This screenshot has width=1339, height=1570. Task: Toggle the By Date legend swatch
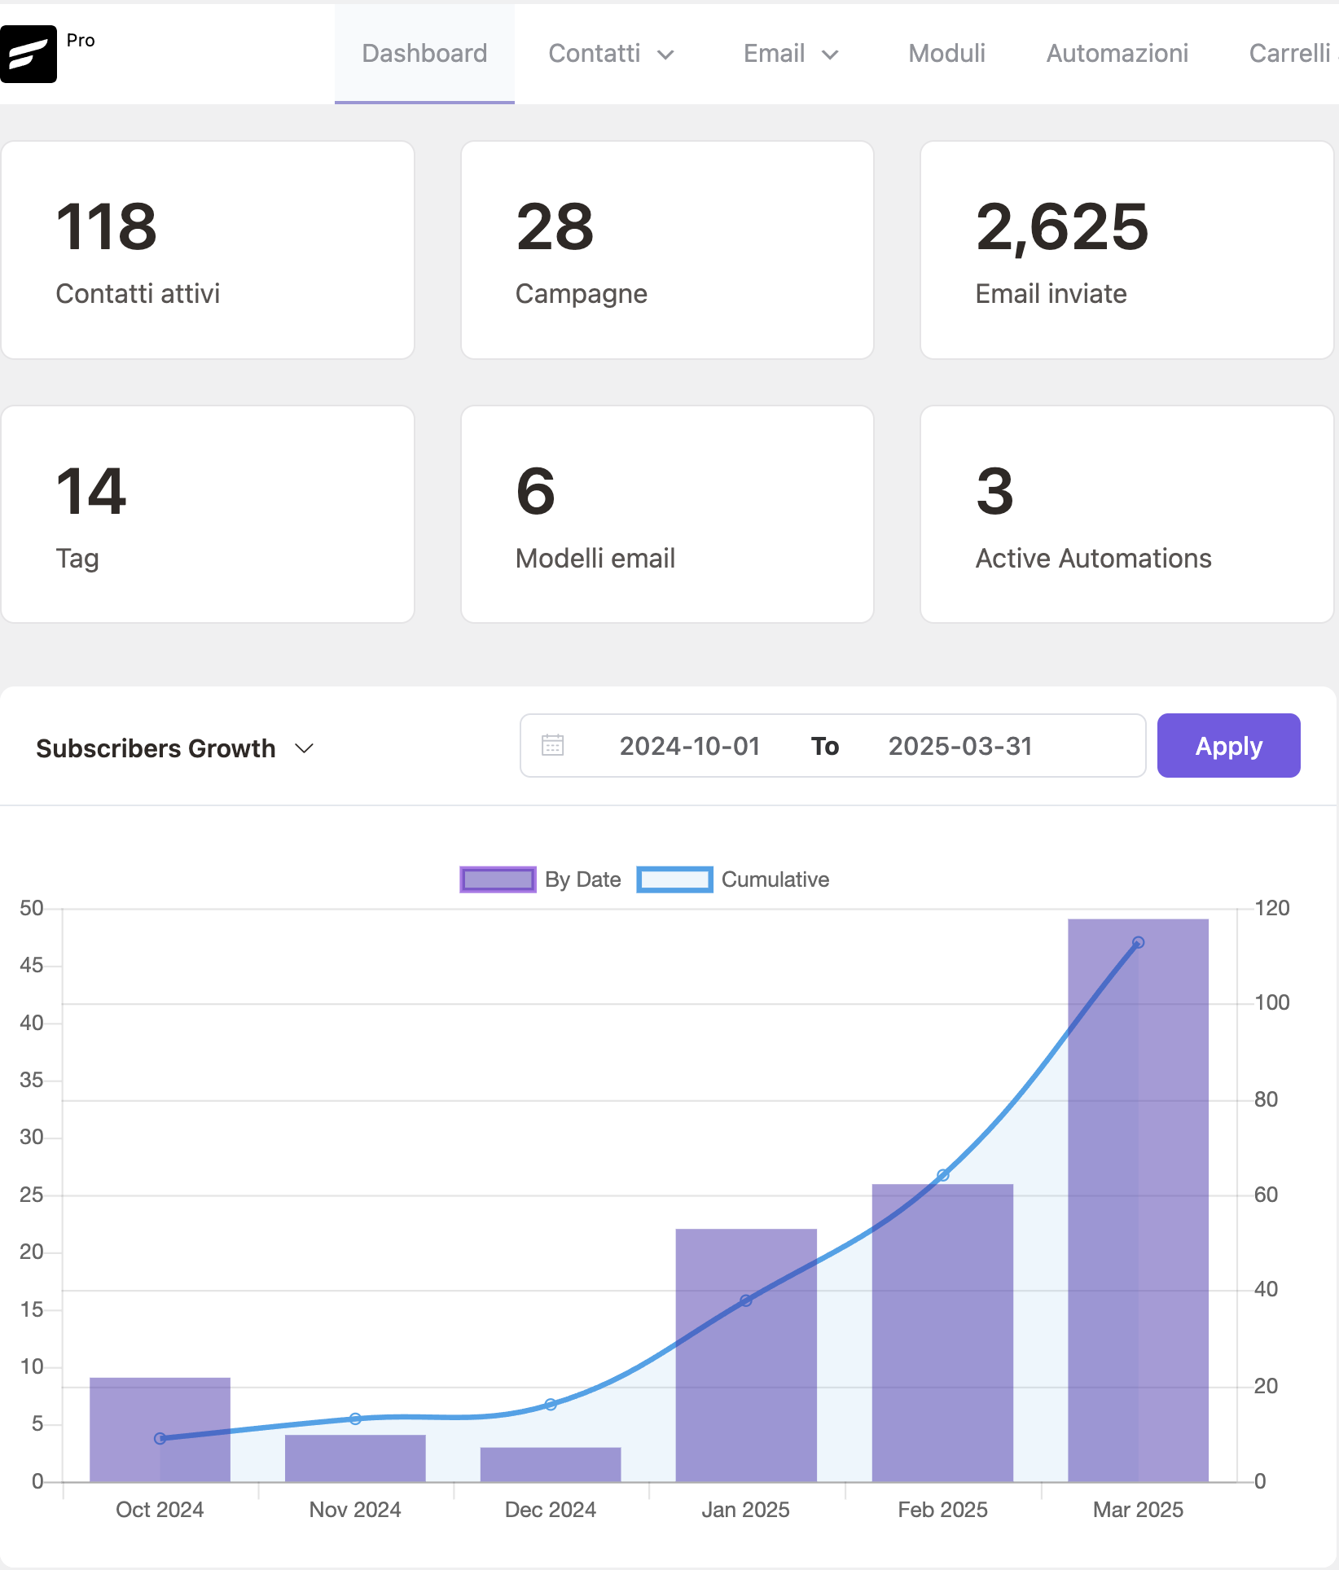point(498,879)
